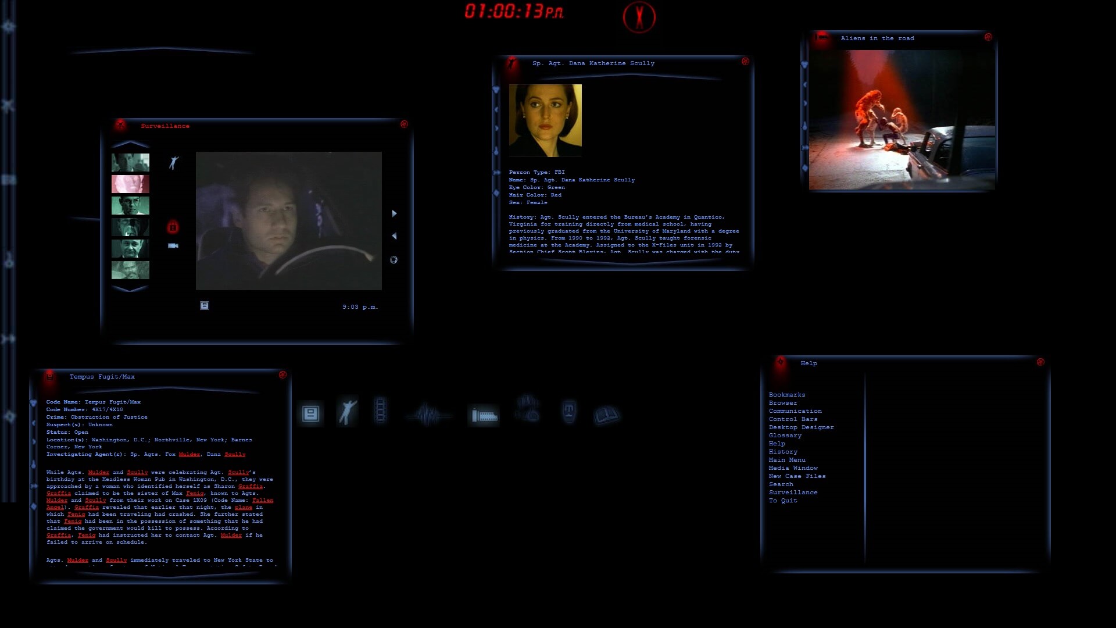The image size is (1116, 628).
Task: Open the film roll photos icon in bottom toolbar
Action: (x=484, y=415)
